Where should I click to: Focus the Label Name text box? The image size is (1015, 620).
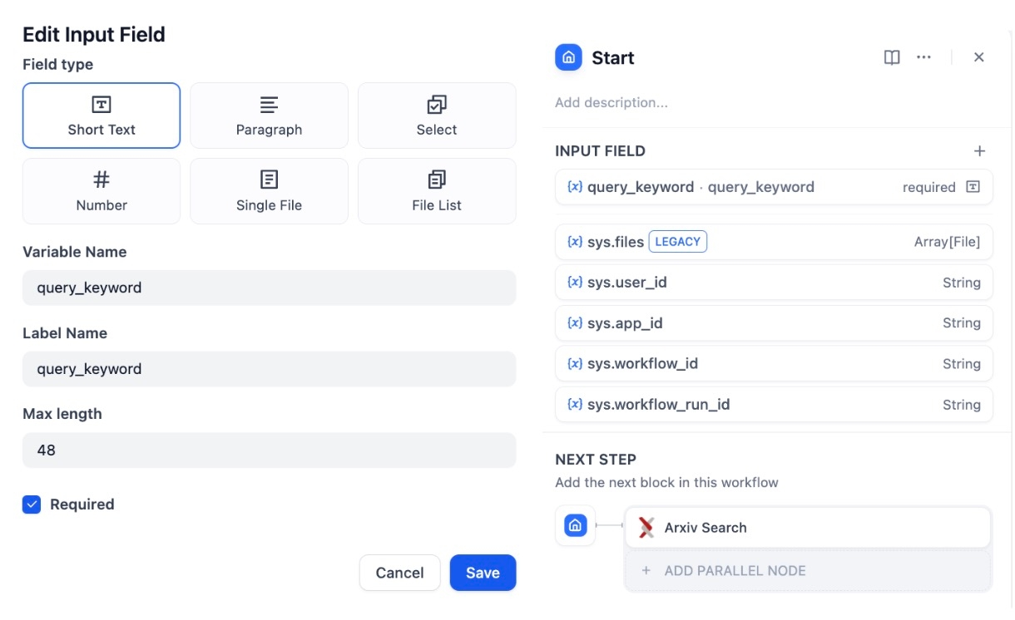pos(269,369)
